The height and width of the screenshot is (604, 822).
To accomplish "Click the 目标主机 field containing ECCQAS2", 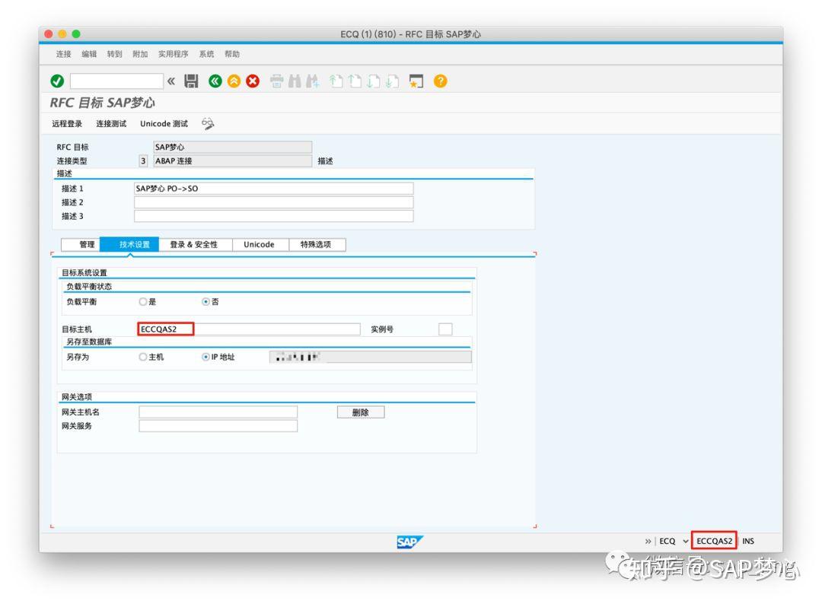I will [x=250, y=329].
